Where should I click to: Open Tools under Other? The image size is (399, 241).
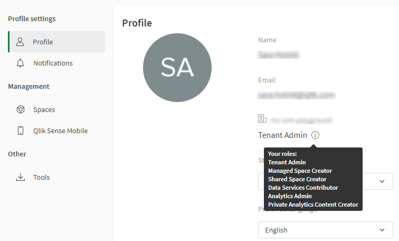pyautogui.click(x=41, y=177)
